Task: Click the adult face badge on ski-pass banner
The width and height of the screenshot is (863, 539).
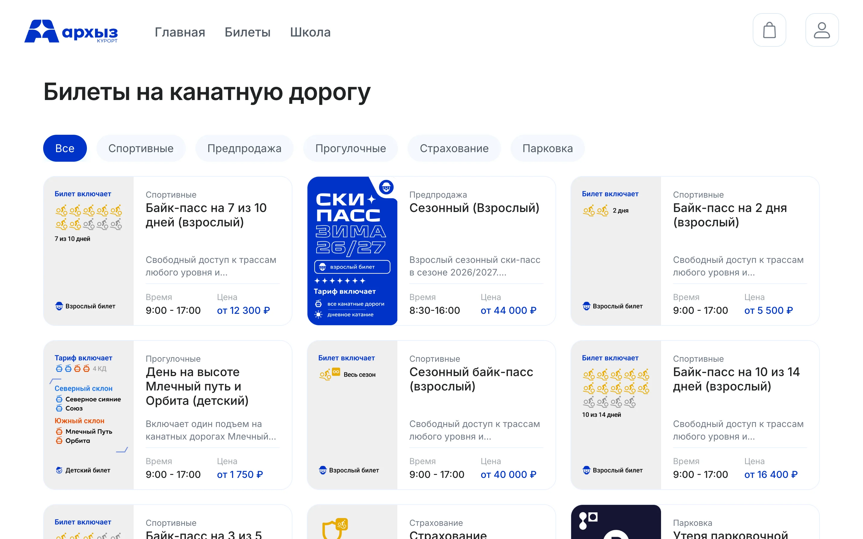Action: pos(386,187)
